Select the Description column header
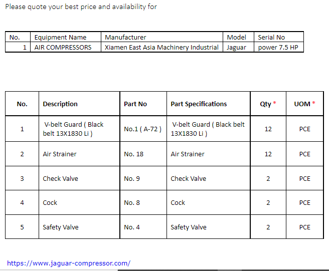 [x=79, y=104]
